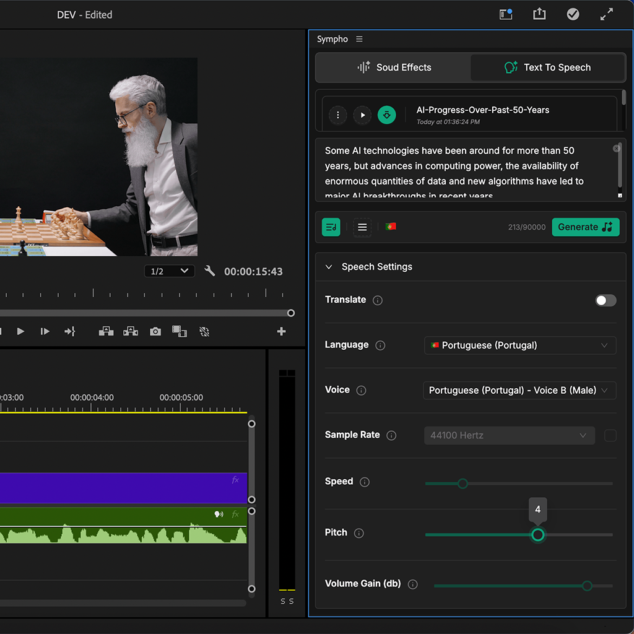Viewport: 634px width, 634px height.
Task: Download the AI-Progress audio with green icon
Action: pyautogui.click(x=386, y=115)
